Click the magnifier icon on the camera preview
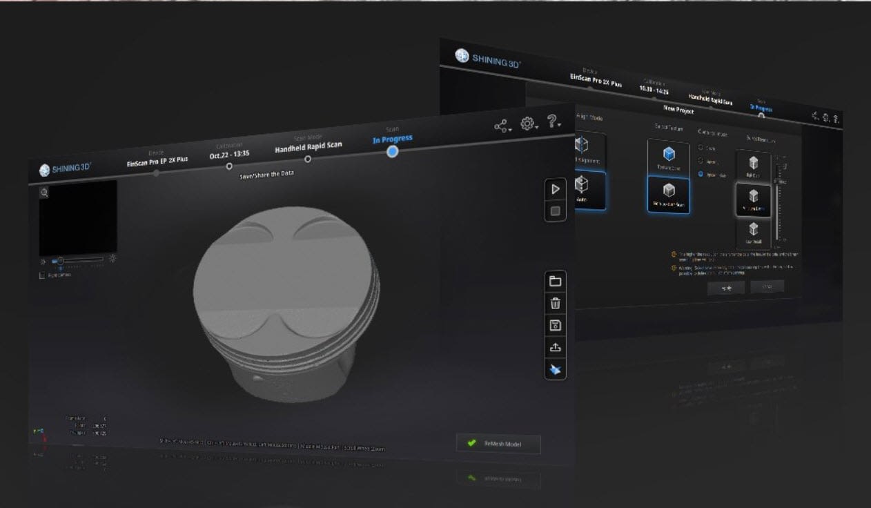The width and height of the screenshot is (871, 508). coord(45,193)
